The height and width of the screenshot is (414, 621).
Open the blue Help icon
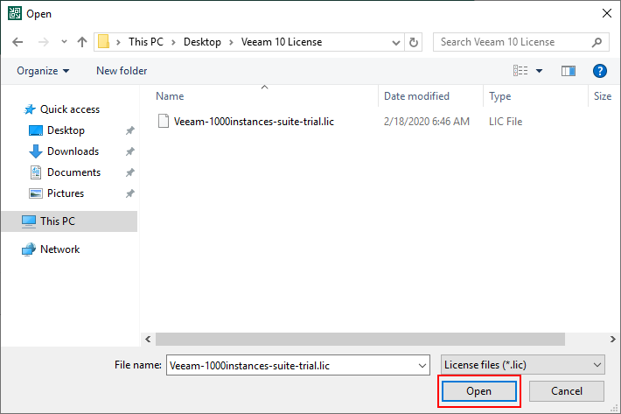tap(600, 71)
